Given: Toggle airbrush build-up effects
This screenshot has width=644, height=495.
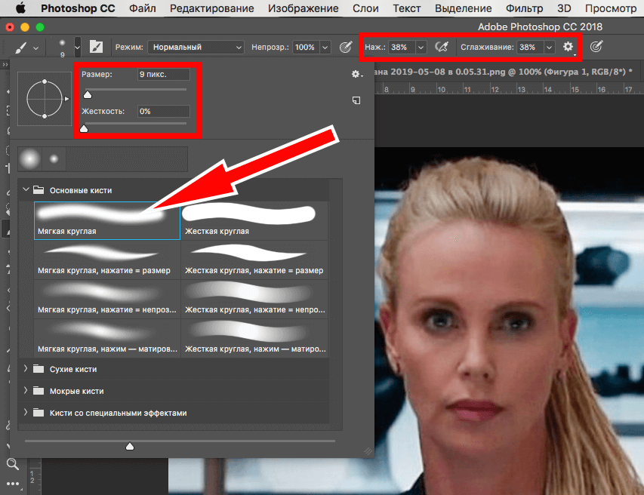Looking at the screenshot, I should pyautogui.click(x=442, y=47).
